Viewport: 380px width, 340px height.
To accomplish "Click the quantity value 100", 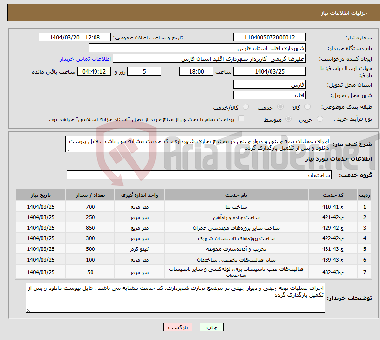I will 90,260.
